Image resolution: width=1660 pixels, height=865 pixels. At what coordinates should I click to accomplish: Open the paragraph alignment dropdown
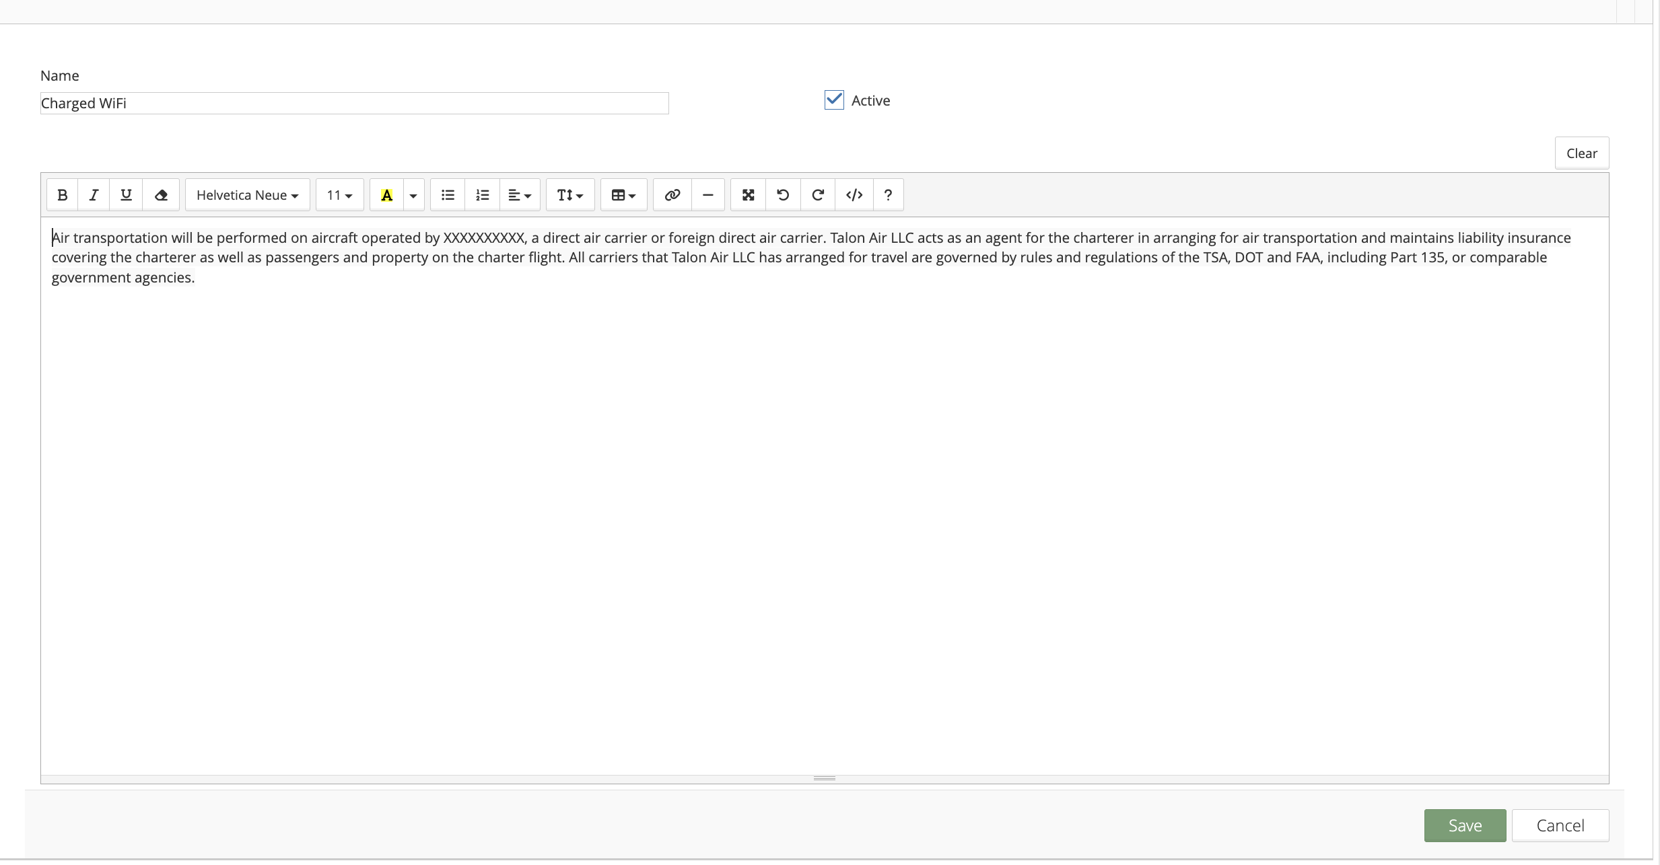[x=520, y=195]
